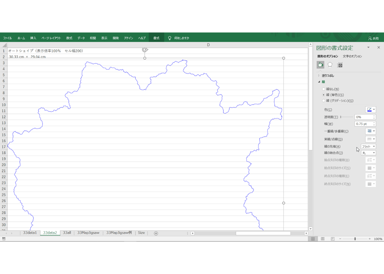Select the 線 (グラデーション)(G) radio button
Viewport: 384px width, 274px height.
(x=323, y=100)
